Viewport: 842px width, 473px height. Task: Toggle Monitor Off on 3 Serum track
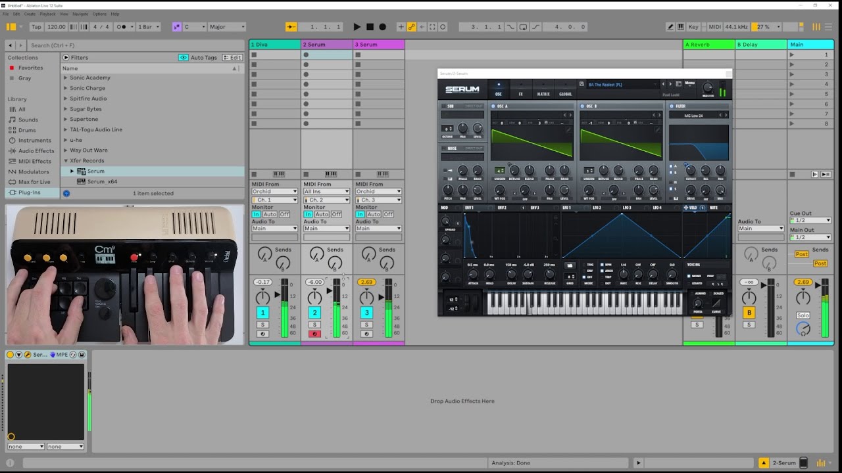tap(389, 214)
